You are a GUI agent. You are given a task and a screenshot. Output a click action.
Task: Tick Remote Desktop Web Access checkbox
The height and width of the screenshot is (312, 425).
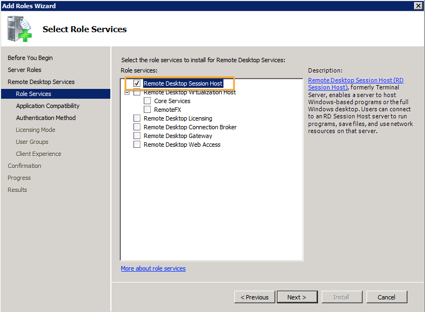(x=137, y=145)
